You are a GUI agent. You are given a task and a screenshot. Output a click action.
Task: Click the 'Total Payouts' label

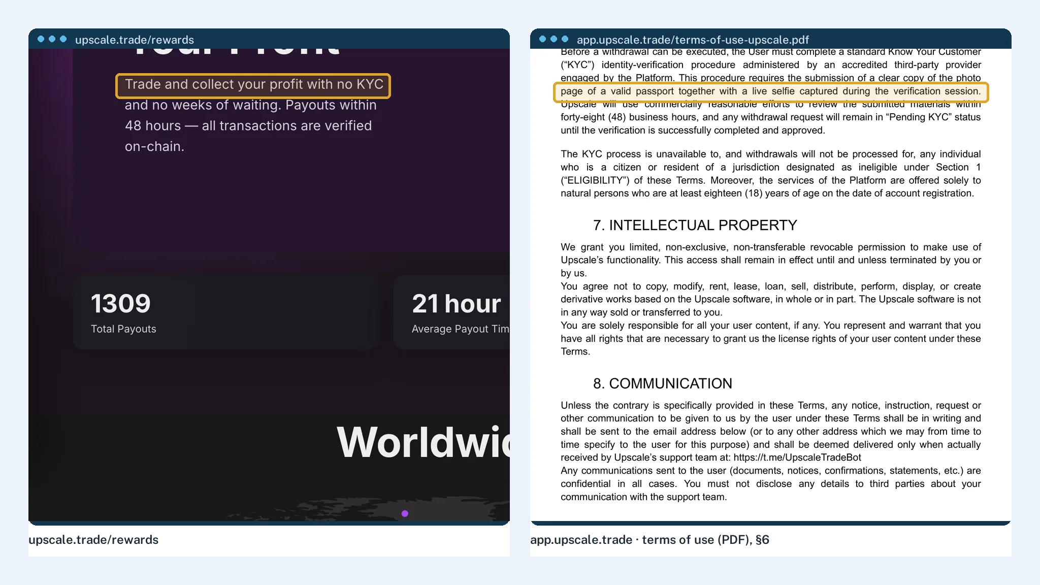point(123,329)
